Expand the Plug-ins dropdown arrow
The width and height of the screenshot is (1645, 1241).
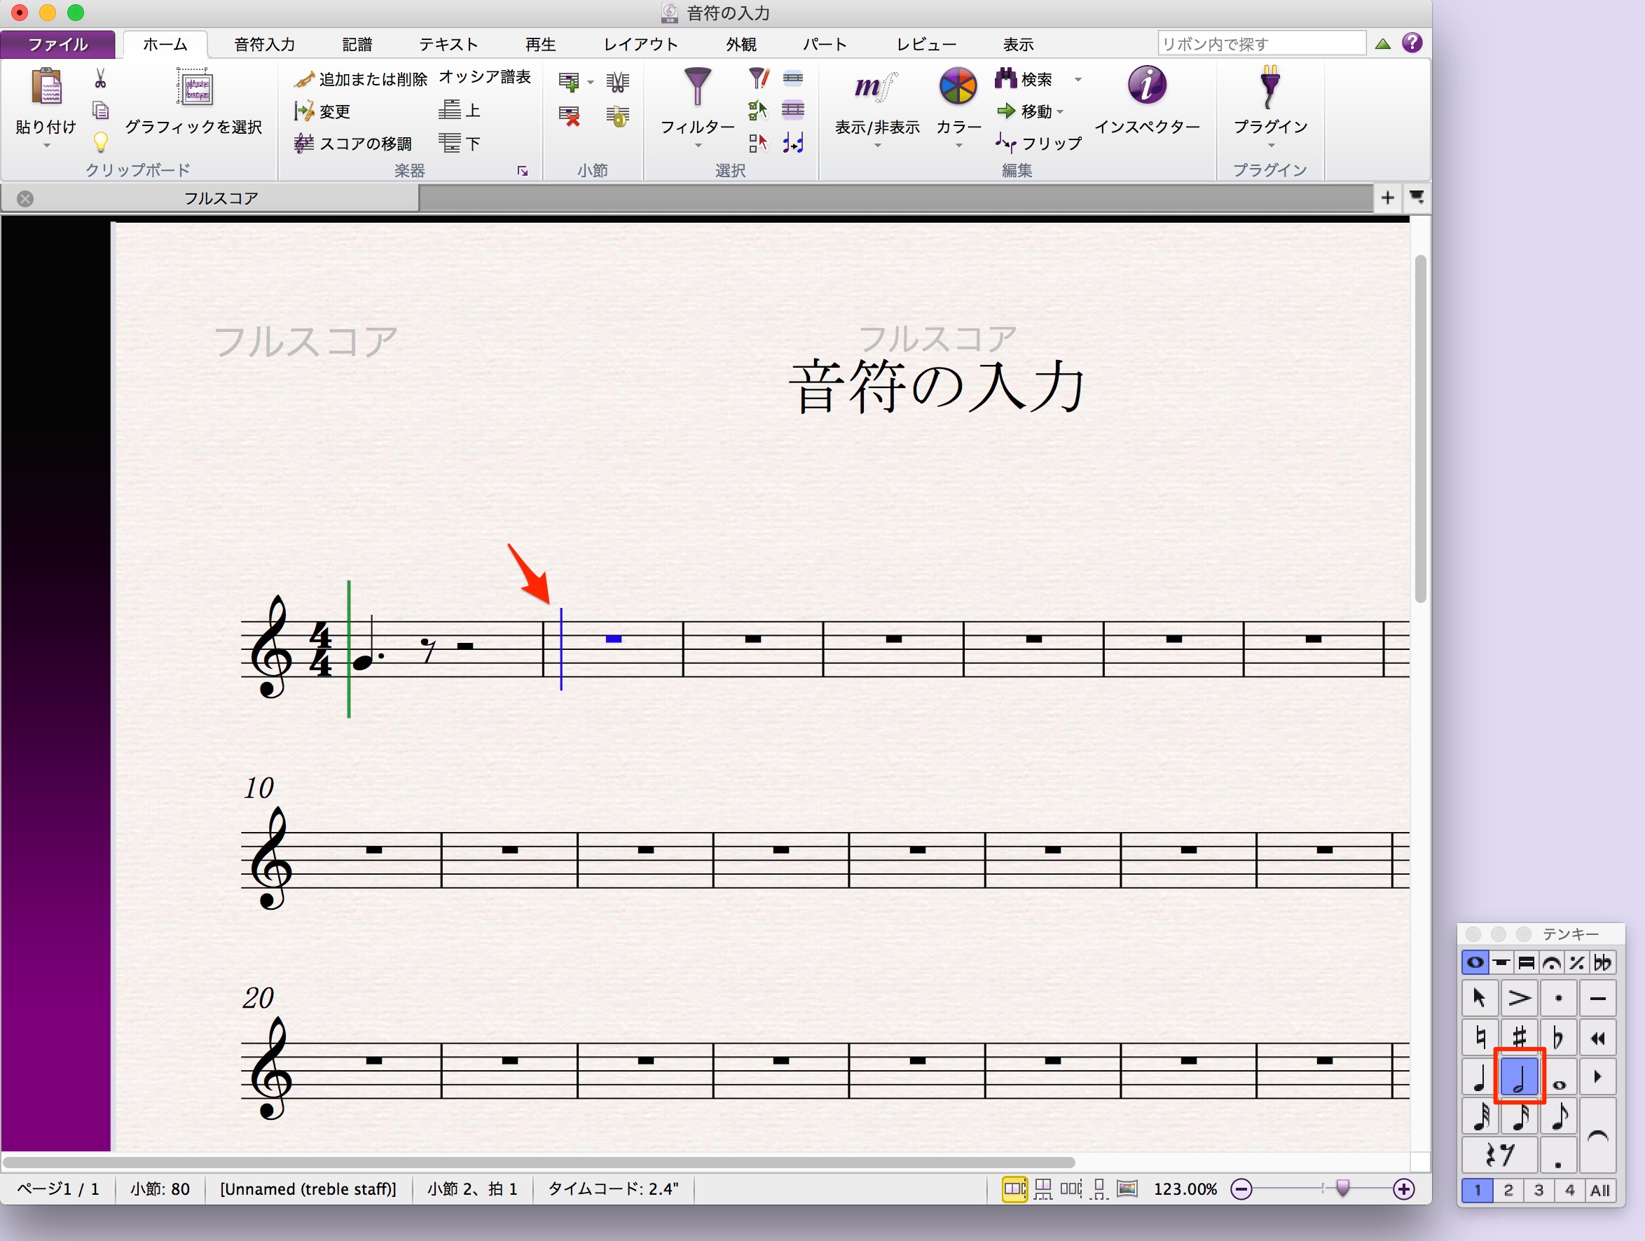click(1271, 146)
